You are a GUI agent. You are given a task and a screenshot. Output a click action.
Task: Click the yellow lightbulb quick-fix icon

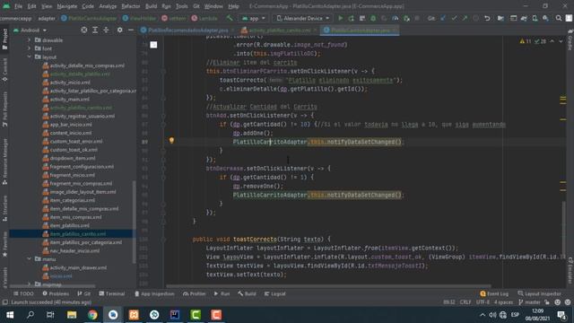[171, 140]
